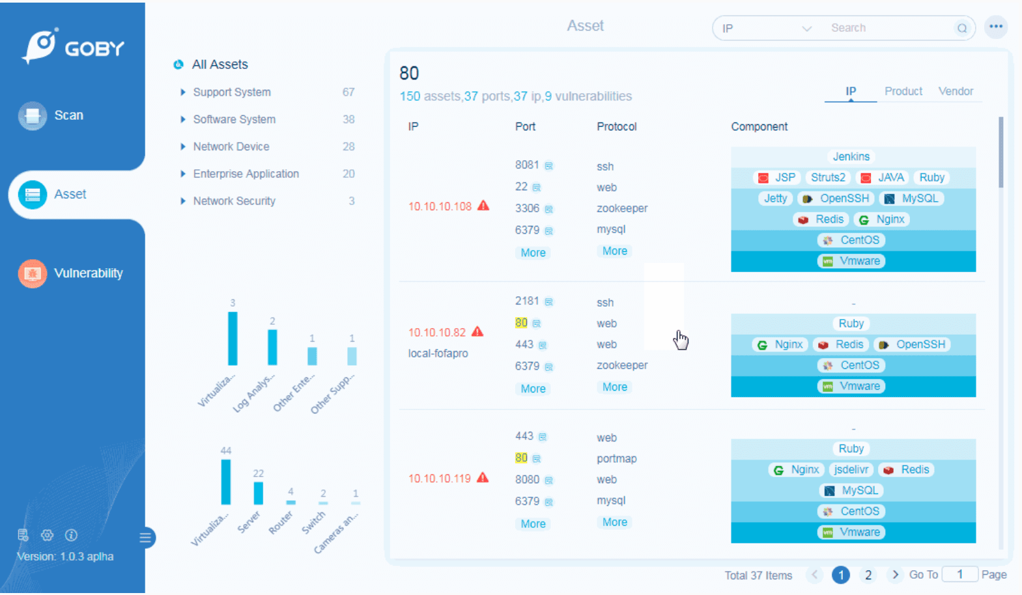
Task: Open the settings gear icon
Action: pos(47,535)
